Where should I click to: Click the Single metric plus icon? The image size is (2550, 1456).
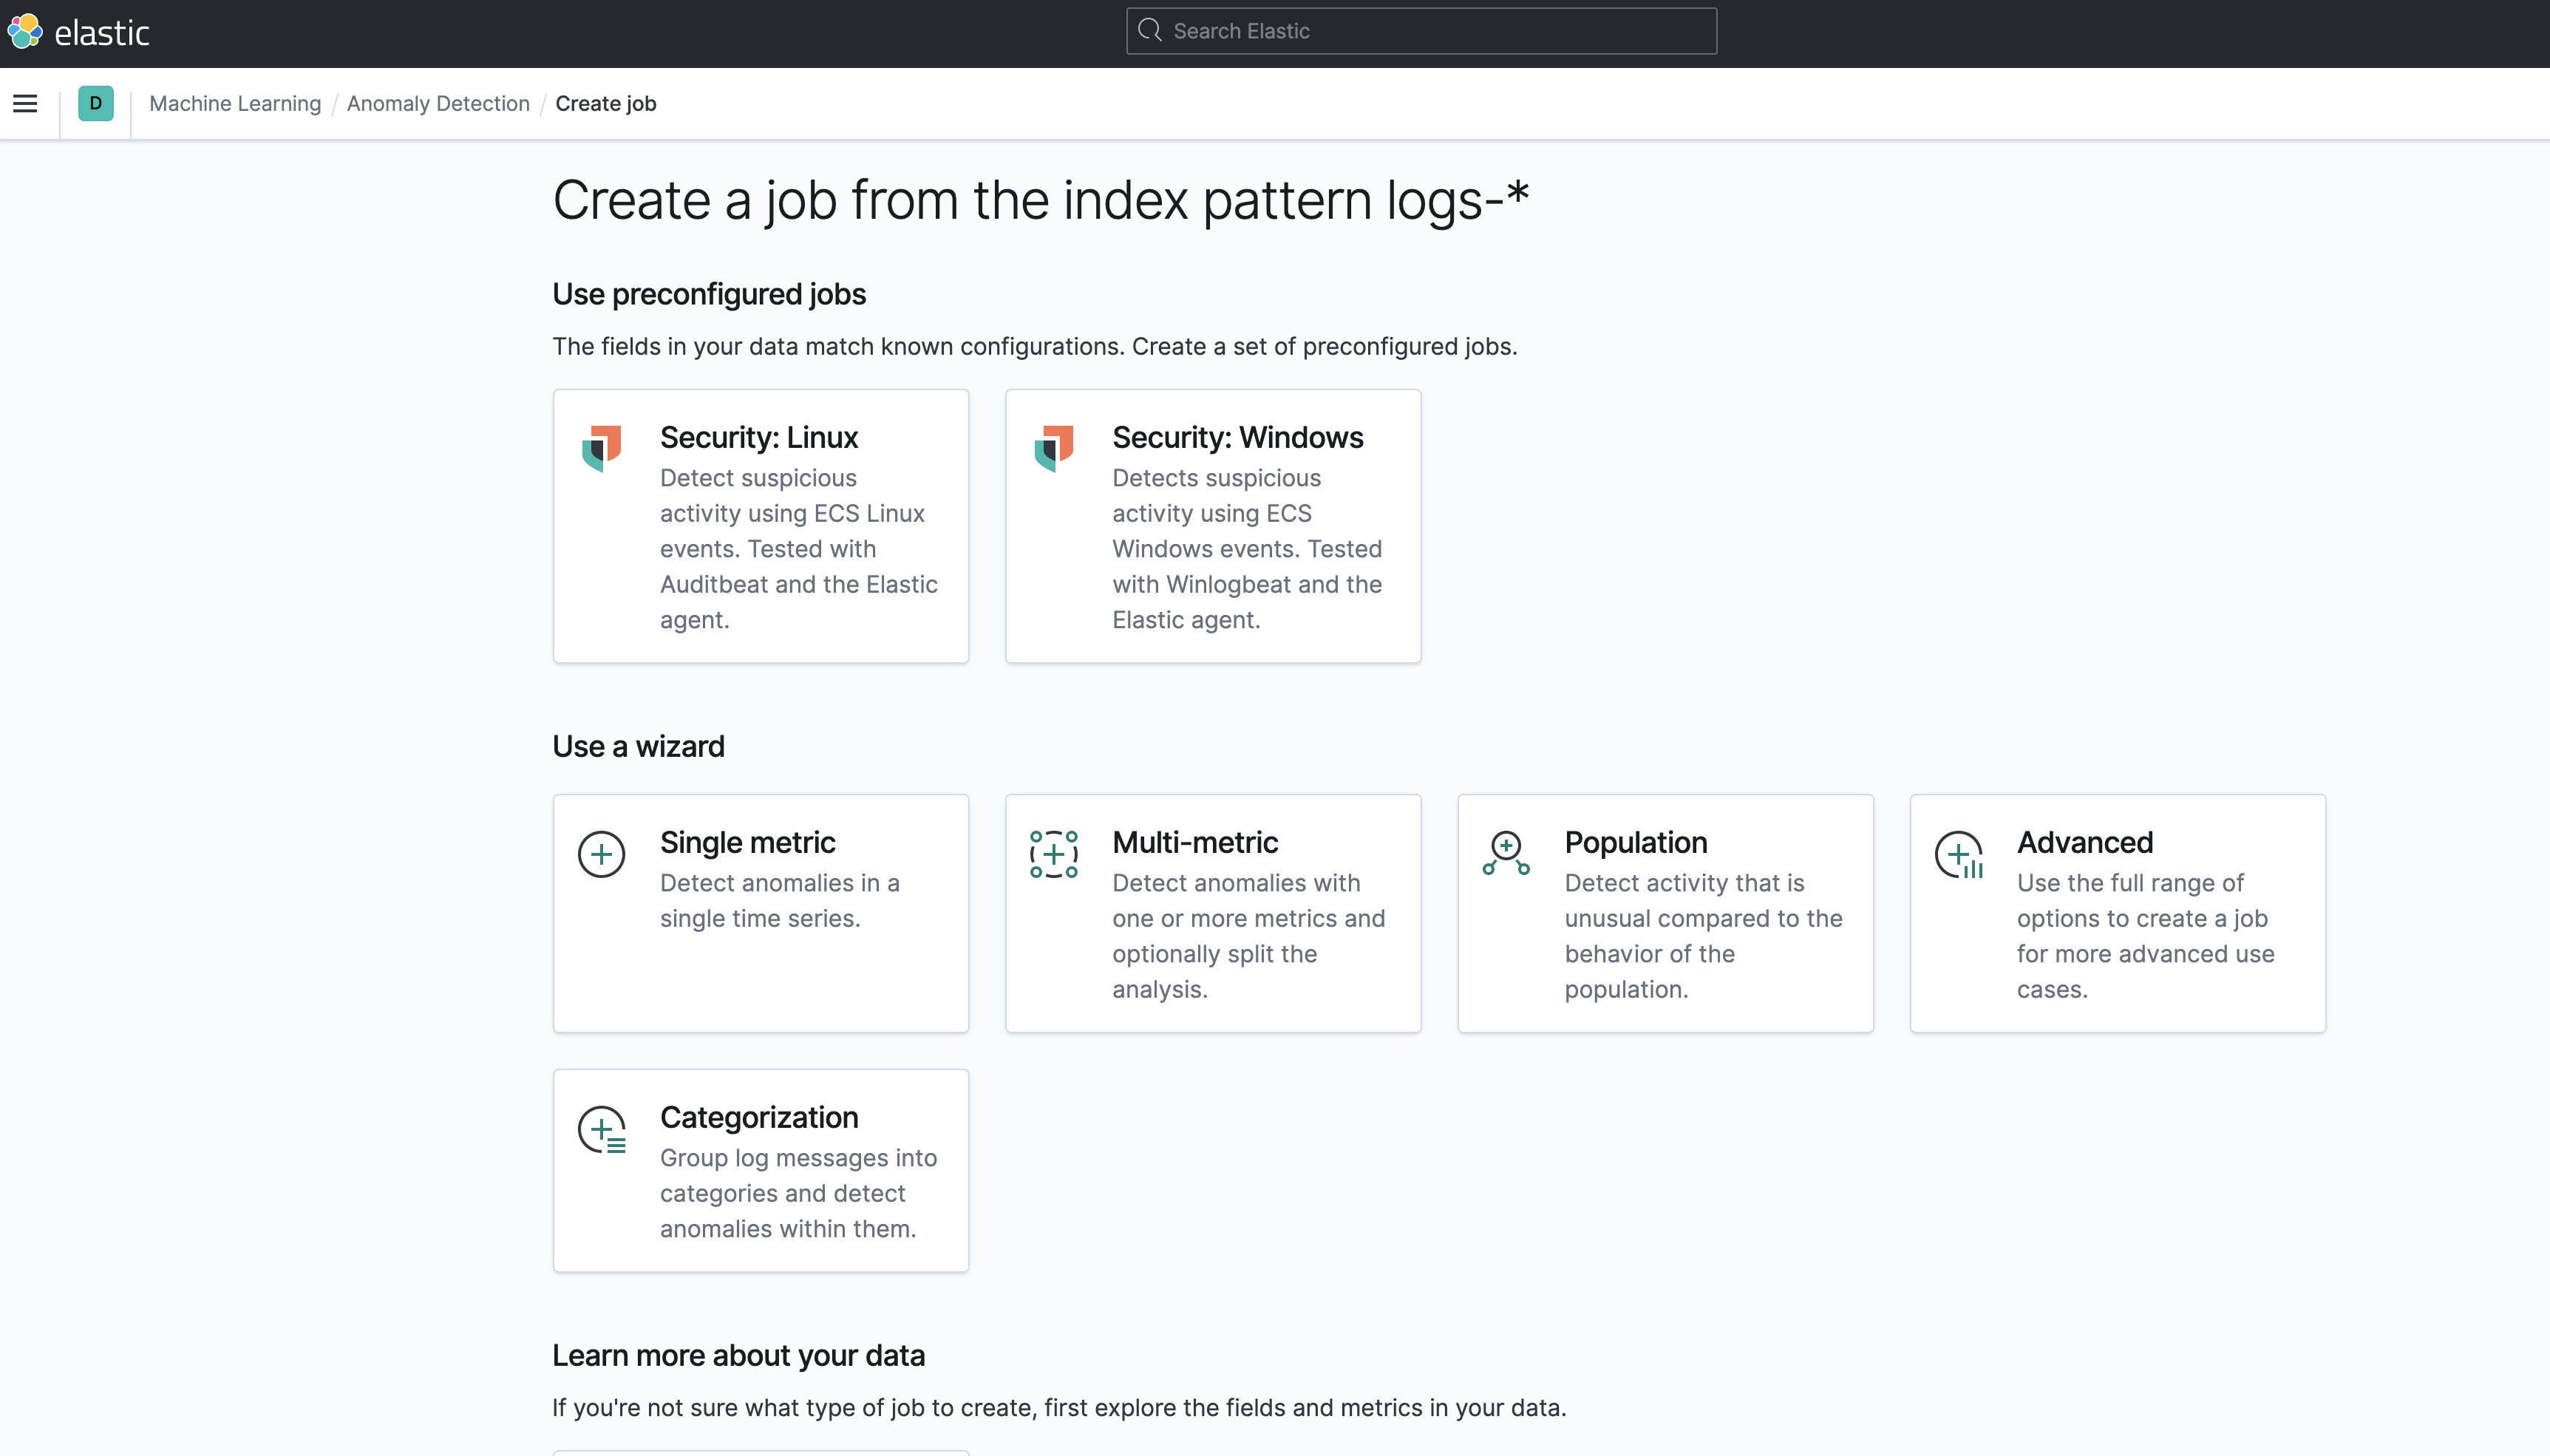pyautogui.click(x=601, y=854)
